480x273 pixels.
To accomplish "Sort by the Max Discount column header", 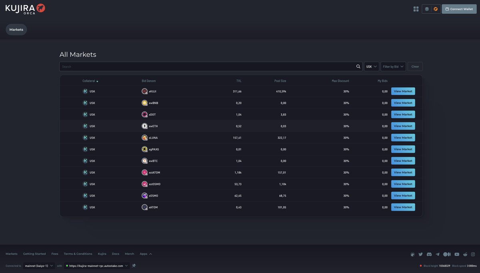I will click(x=340, y=81).
